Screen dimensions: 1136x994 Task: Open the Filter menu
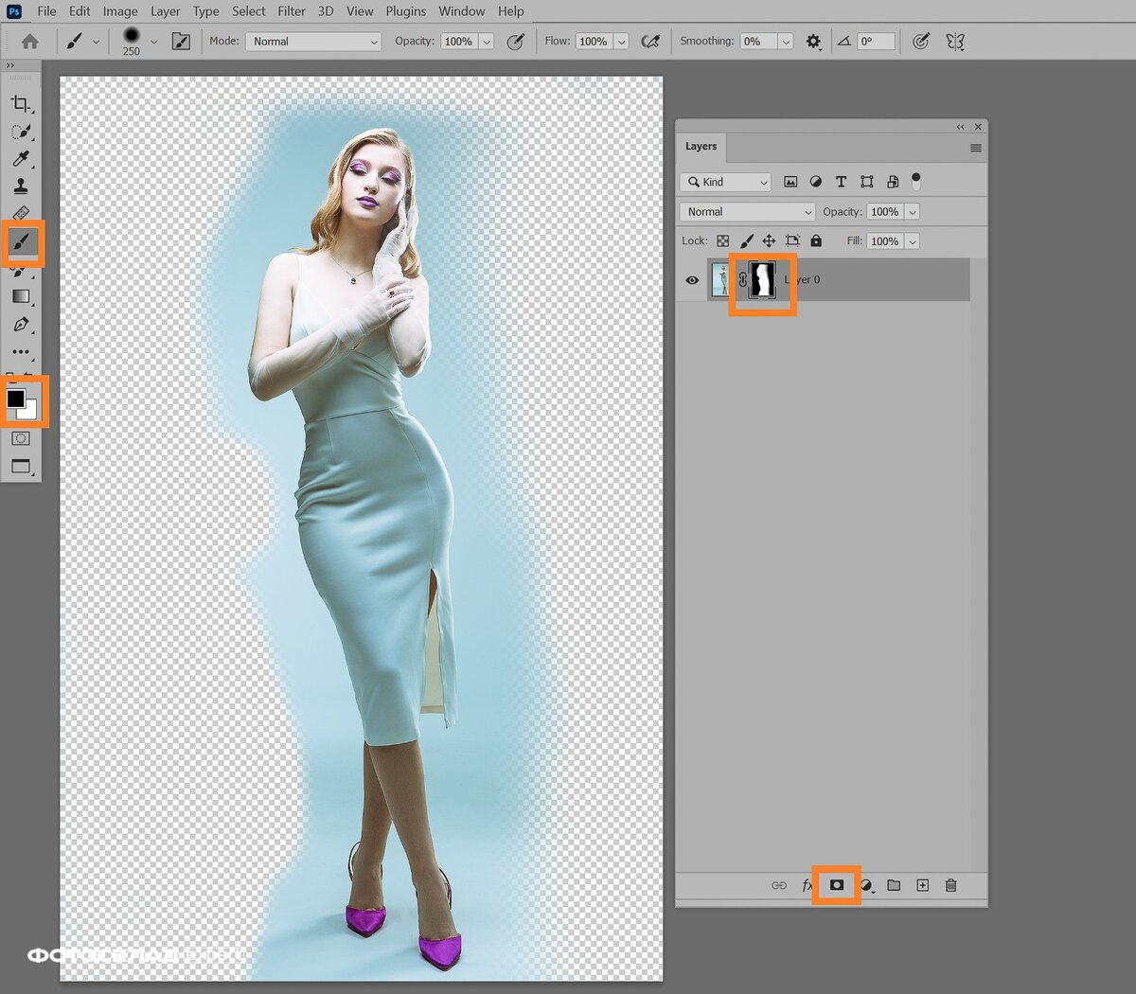coord(292,11)
